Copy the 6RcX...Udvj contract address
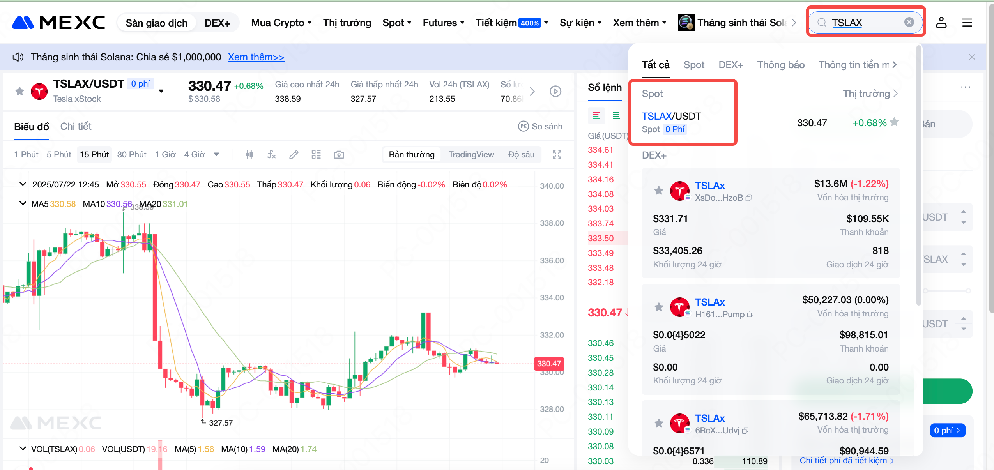994x470 pixels. (745, 431)
